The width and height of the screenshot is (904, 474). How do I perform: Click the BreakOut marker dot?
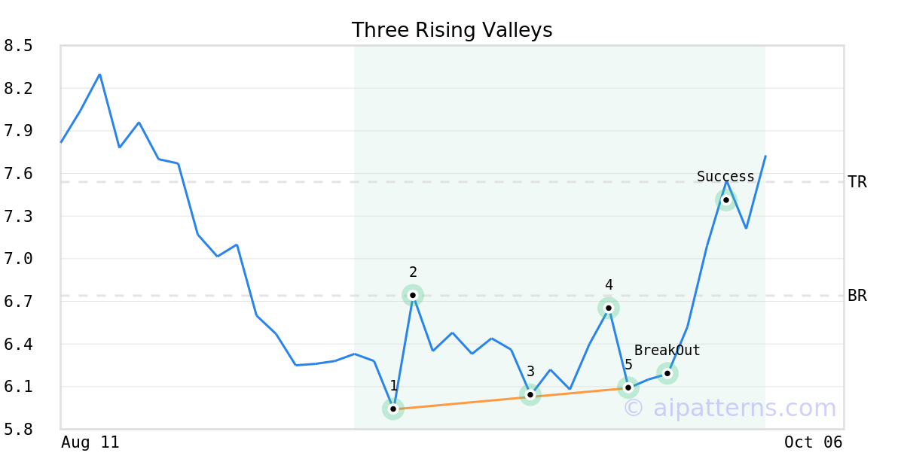tap(667, 373)
